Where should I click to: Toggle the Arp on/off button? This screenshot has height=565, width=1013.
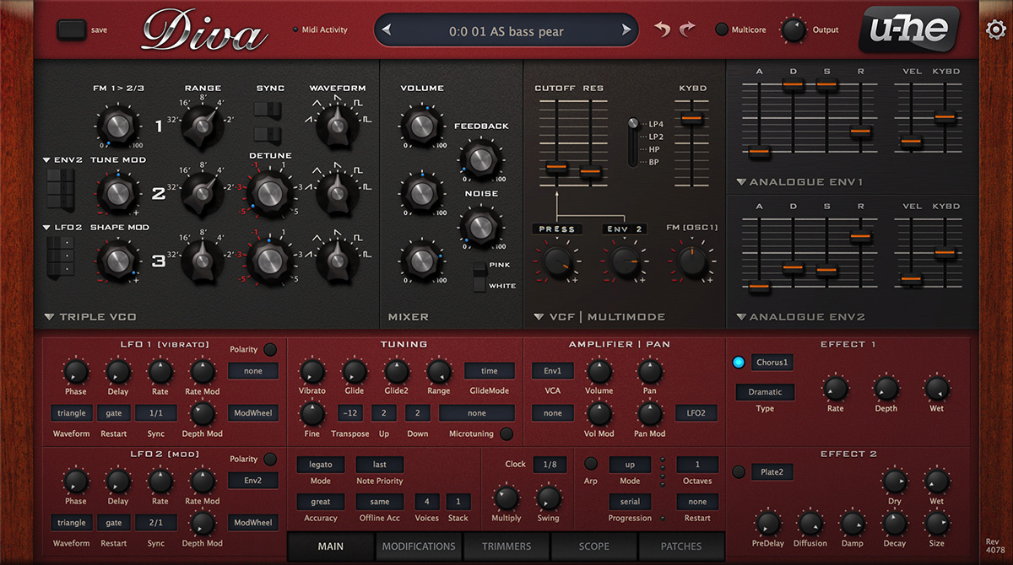591,464
